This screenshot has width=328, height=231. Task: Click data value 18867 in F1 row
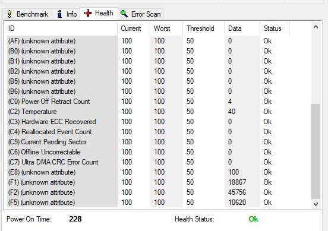coord(237,182)
